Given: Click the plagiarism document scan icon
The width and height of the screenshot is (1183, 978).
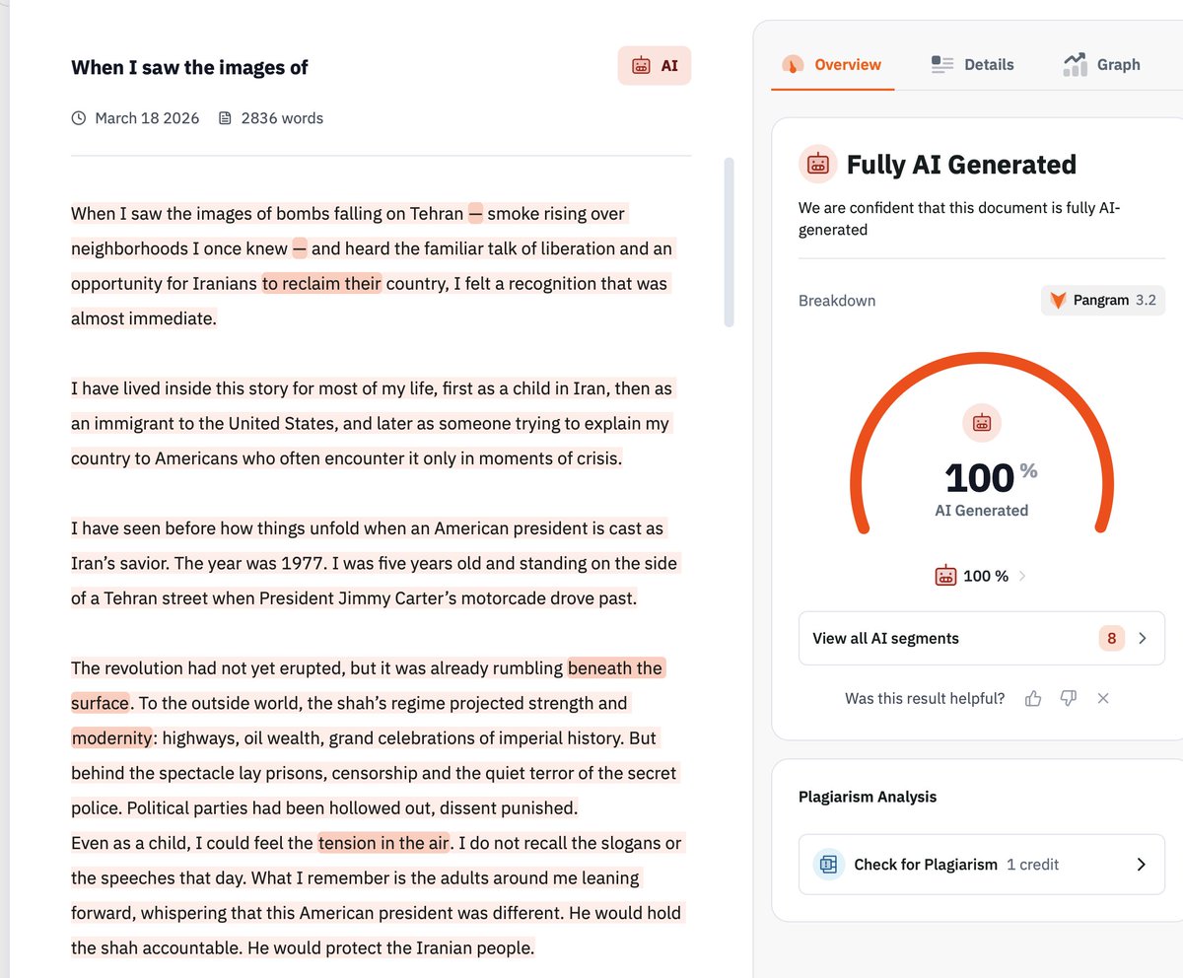Looking at the screenshot, I should (828, 865).
